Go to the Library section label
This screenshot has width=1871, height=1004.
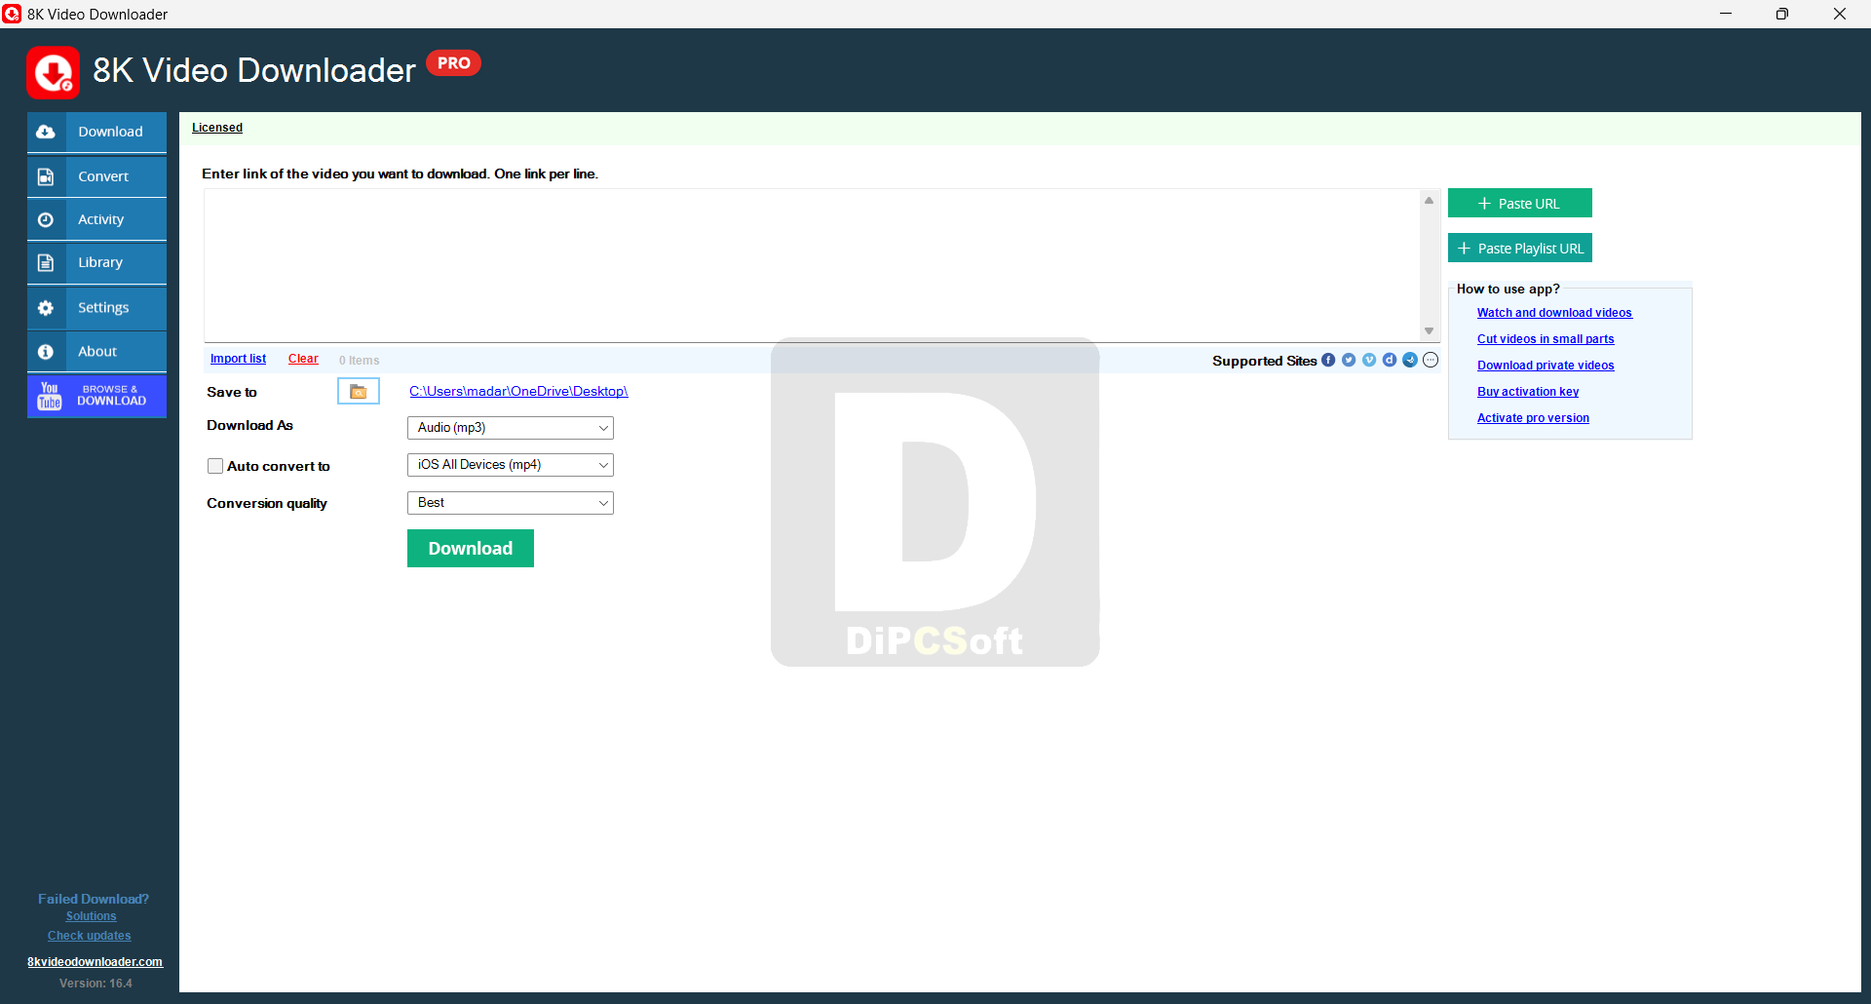click(100, 262)
